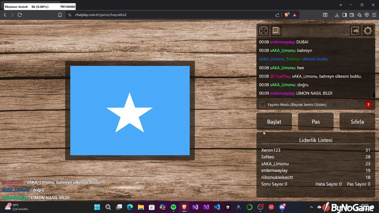Open File Explorer from the taskbar
The image size is (379, 213).
[x=141, y=207]
